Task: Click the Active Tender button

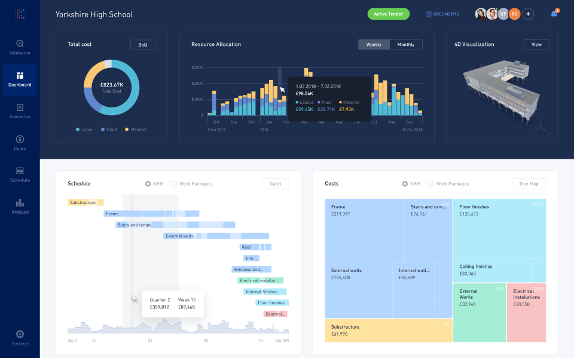Action: pos(388,13)
